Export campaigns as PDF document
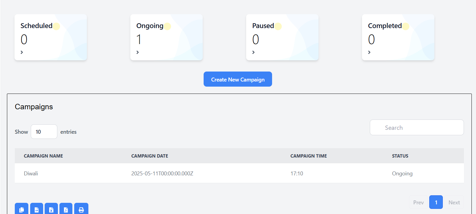Screen dimensions: 476x214 66,209
